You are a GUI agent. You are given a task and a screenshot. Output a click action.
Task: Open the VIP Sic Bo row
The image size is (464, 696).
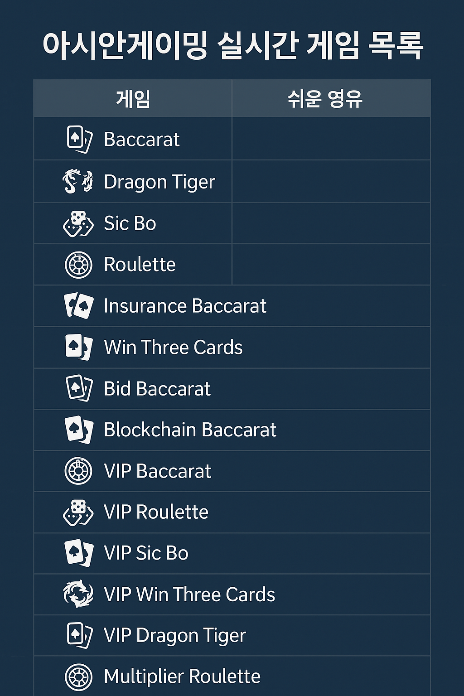click(x=232, y=553)
